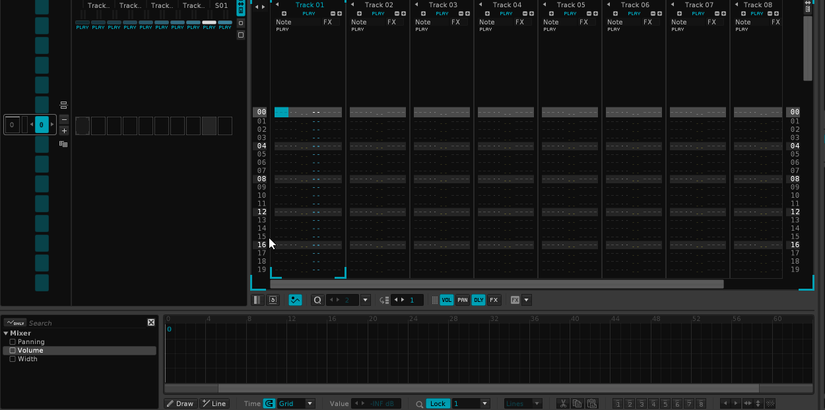The height and width of the screenshot is (410, 825).
Task: Toggle the automation Lock button
Action: 438,403
